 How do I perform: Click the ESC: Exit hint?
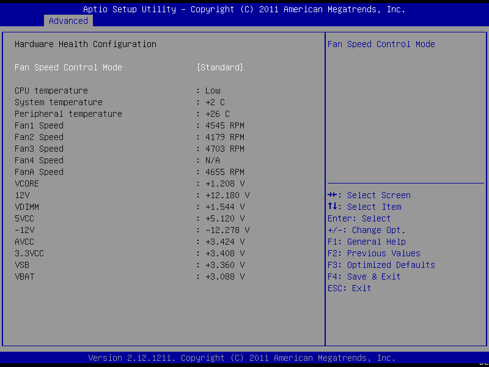click(x=349, y=288)
